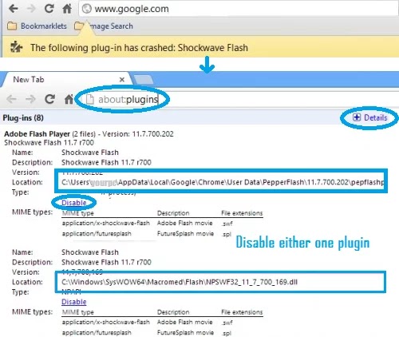
Task: Reload the about:plugins page
Action: 49,99
